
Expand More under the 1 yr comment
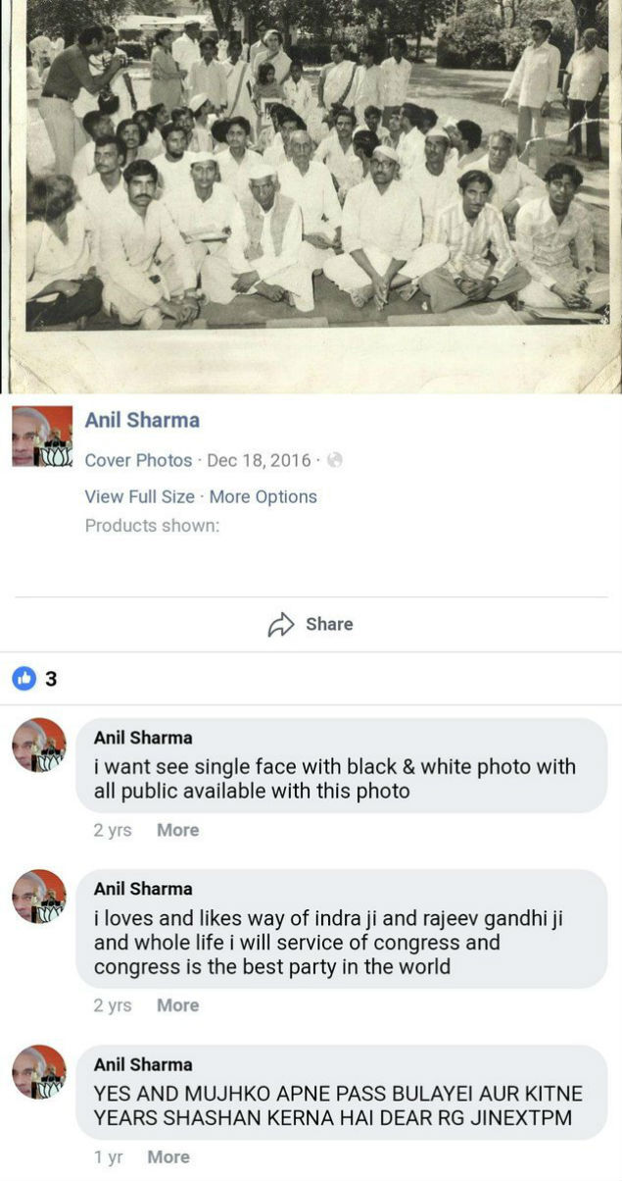point(168,1157)
